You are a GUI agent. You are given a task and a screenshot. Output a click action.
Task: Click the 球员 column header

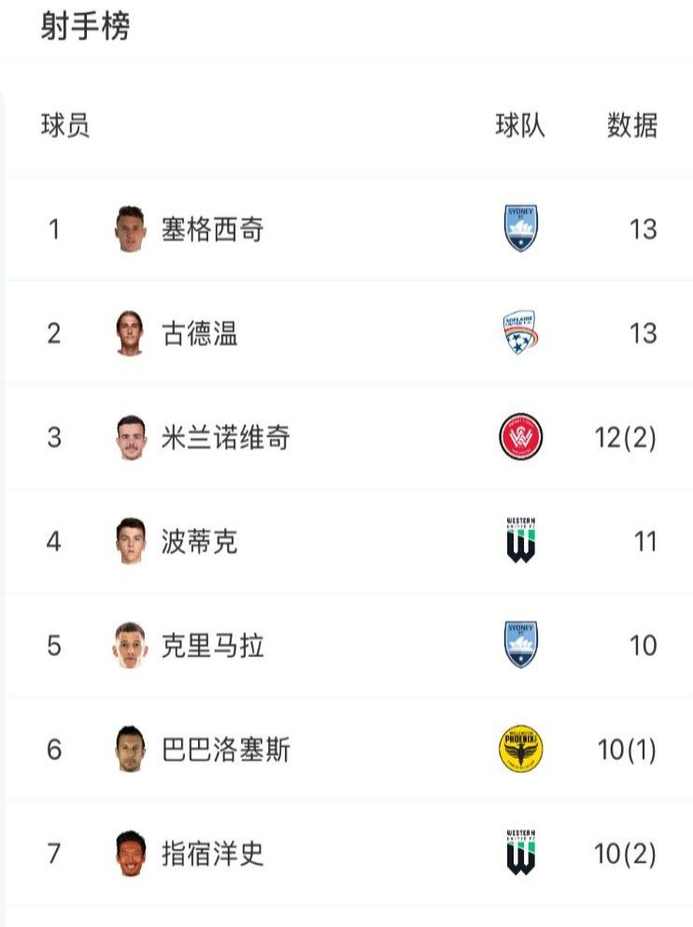coord(65,125)
